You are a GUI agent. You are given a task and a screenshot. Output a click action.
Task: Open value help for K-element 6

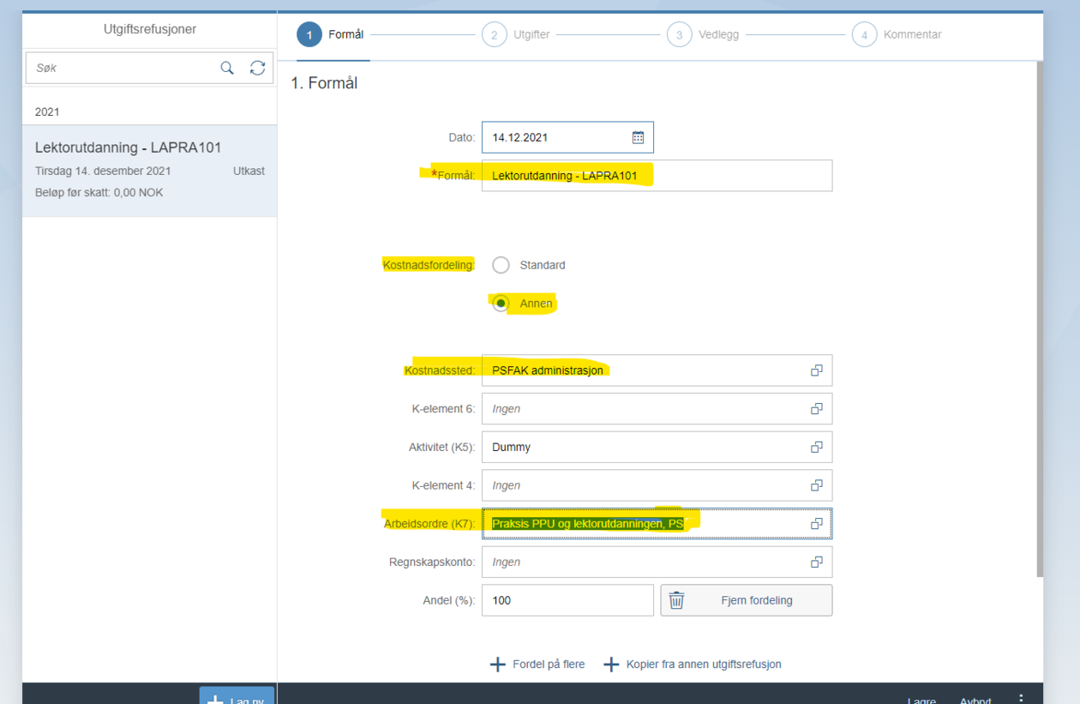click(816, 409)
